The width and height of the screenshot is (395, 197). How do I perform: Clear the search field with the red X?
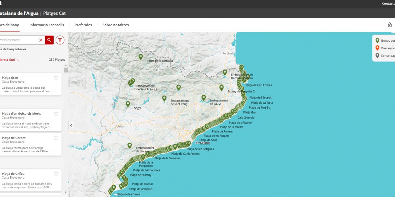[41, 40]
